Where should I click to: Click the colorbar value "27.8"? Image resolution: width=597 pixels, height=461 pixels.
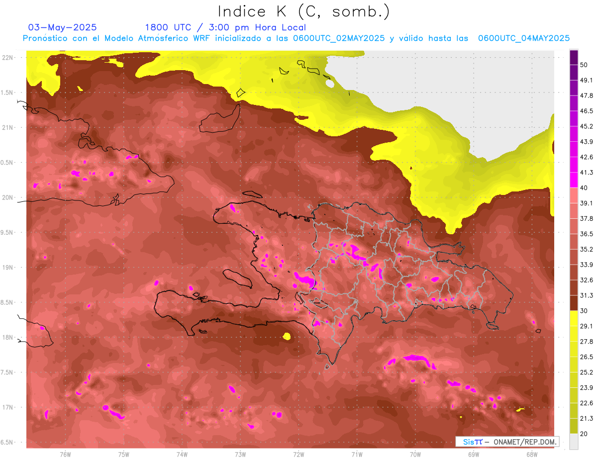[587, 341]
